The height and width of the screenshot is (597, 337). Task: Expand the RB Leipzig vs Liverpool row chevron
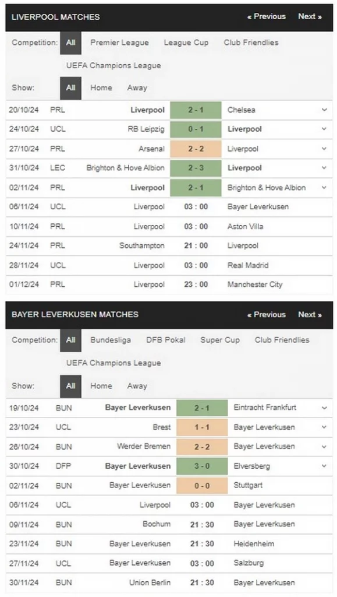coord(324,129)
